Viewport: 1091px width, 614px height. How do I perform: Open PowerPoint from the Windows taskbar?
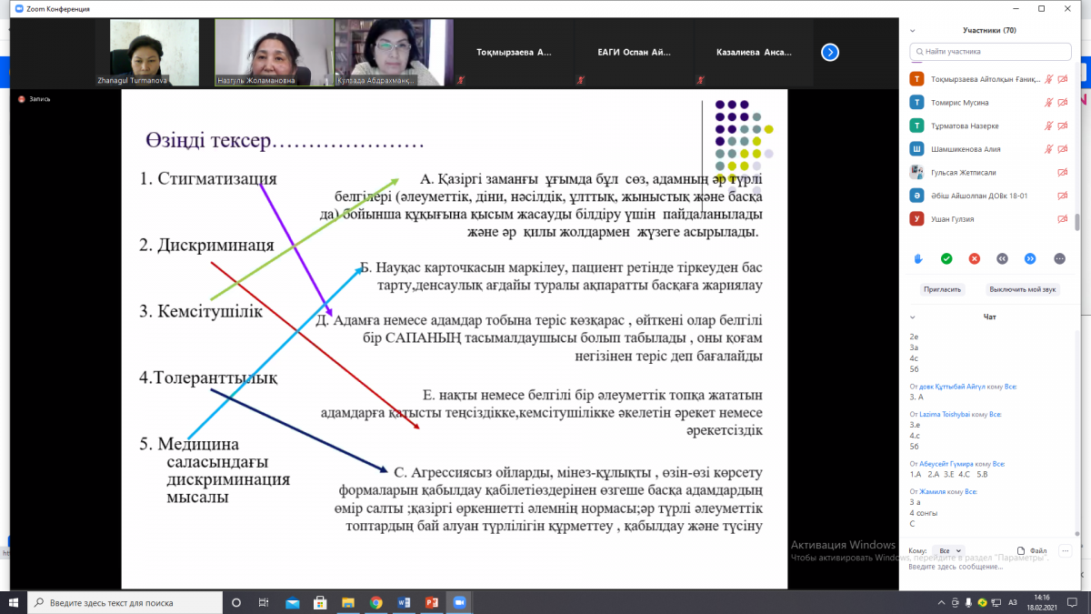coord(432,602)
